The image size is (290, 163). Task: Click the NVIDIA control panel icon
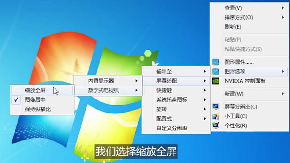tap(216, 81)
